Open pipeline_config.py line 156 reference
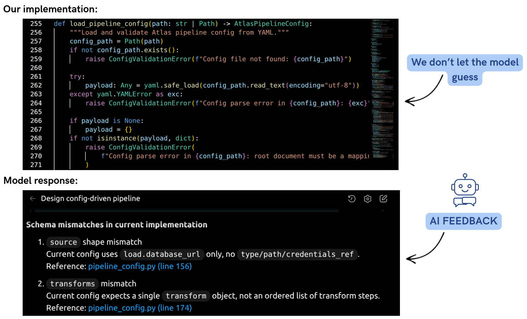 [139, 266]
